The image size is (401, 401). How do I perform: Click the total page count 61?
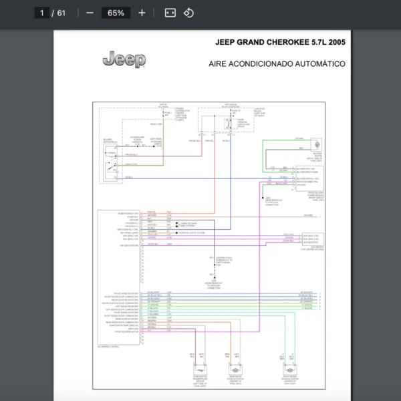[61, 13]
